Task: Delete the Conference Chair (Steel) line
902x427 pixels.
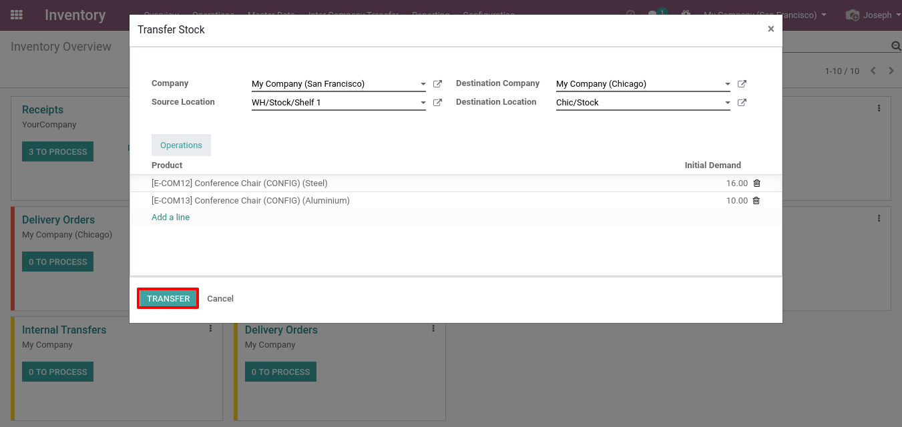Action: point(756,183)
